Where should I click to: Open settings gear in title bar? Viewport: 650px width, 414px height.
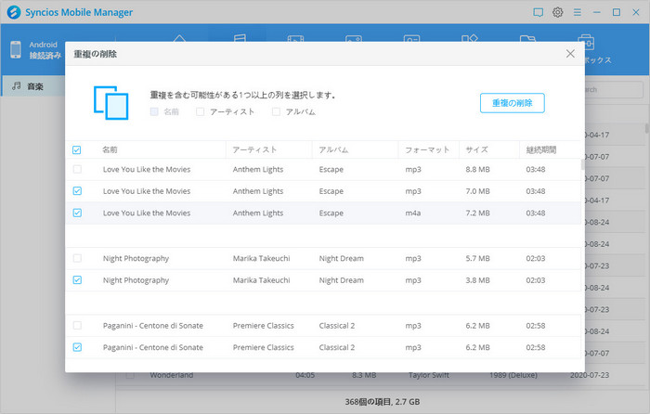pos(557,12)
